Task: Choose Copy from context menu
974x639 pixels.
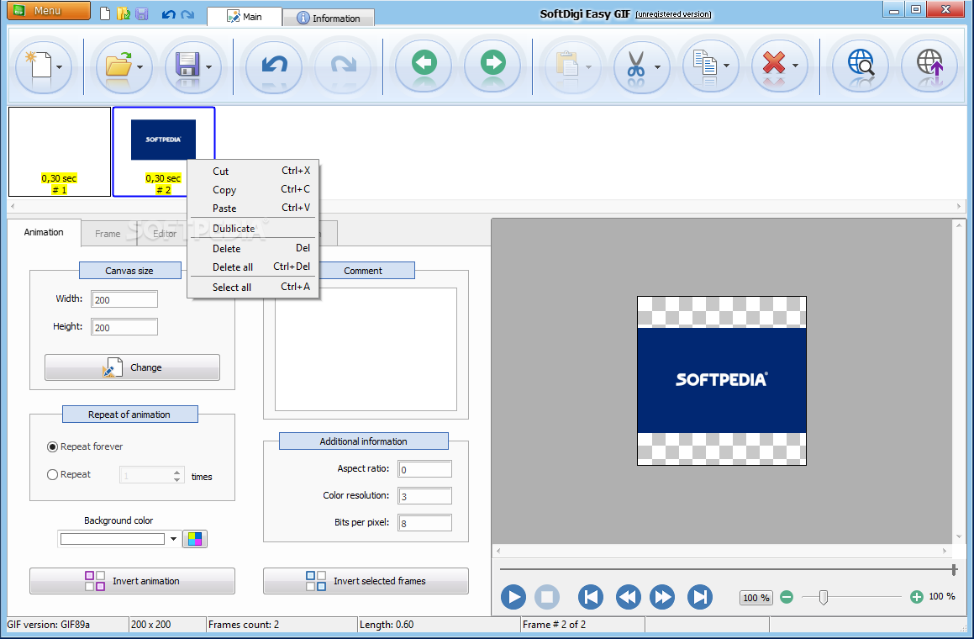Action: pyautogui.click(x=254, y=189)
